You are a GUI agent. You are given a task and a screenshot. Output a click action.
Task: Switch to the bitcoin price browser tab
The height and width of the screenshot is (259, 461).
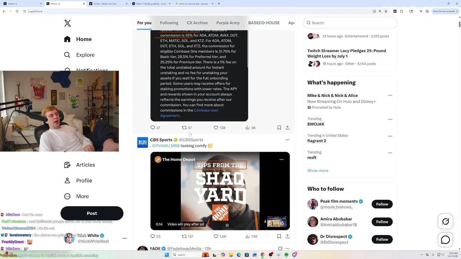(194, 4)
